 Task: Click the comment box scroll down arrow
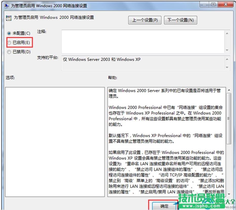click(x=227, y=50)
